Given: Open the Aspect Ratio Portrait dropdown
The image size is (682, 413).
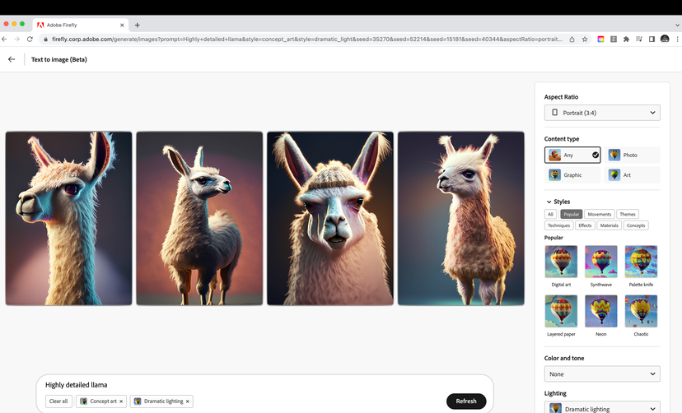Looking at the screenshot, I should click(602, 113).
